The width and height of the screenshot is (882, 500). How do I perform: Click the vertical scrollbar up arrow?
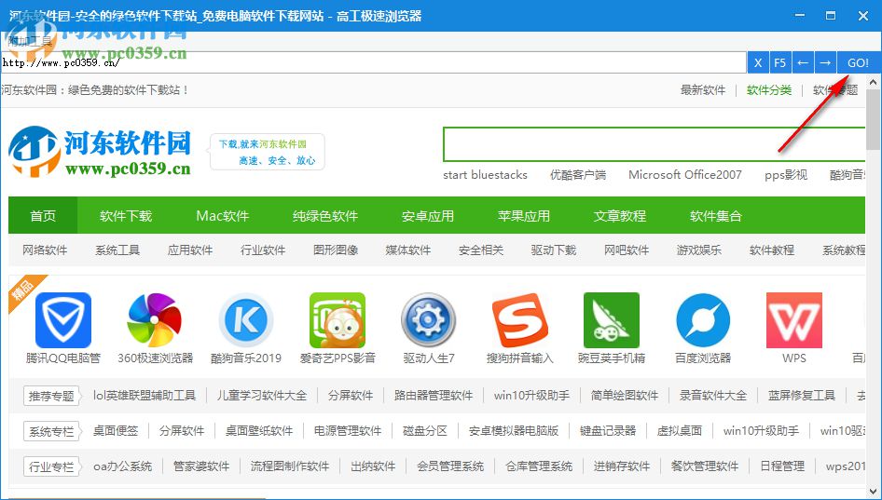coord(874,82)
